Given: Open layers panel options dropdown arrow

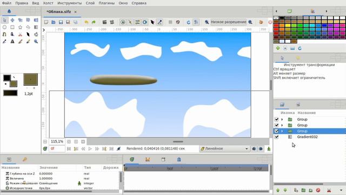Looking at the screenshot, I should pyautogui.click(x=341, y=190).
